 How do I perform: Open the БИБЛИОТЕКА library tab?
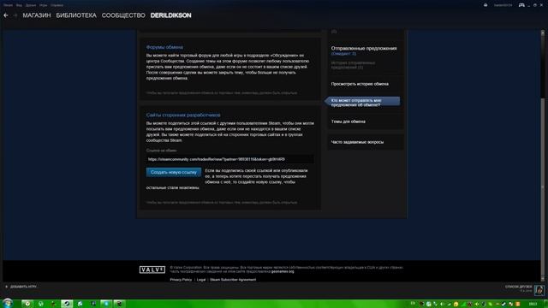point(76,15)
